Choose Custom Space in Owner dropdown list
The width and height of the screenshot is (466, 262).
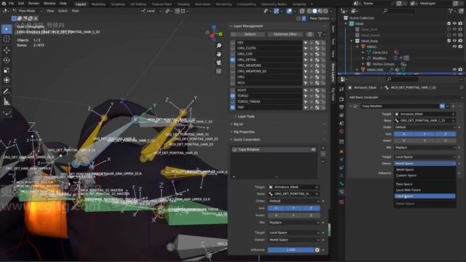click(x=425, y=175)
